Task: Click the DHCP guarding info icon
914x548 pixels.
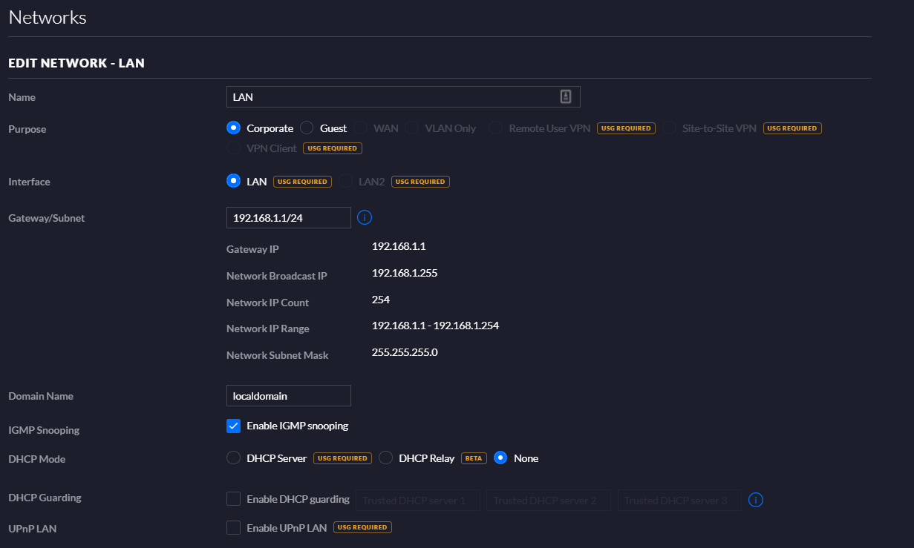Action: tap(756, 500)
